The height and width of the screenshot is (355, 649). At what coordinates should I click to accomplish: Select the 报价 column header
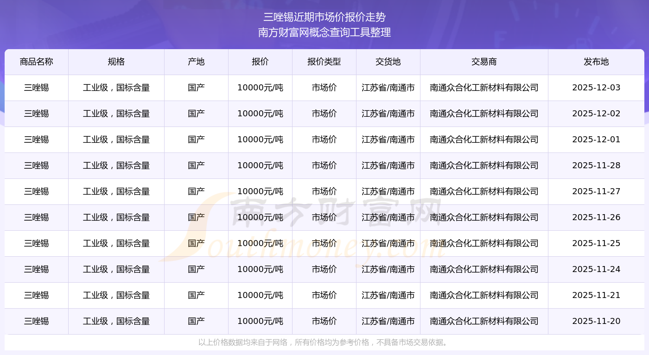coord(261,62)
